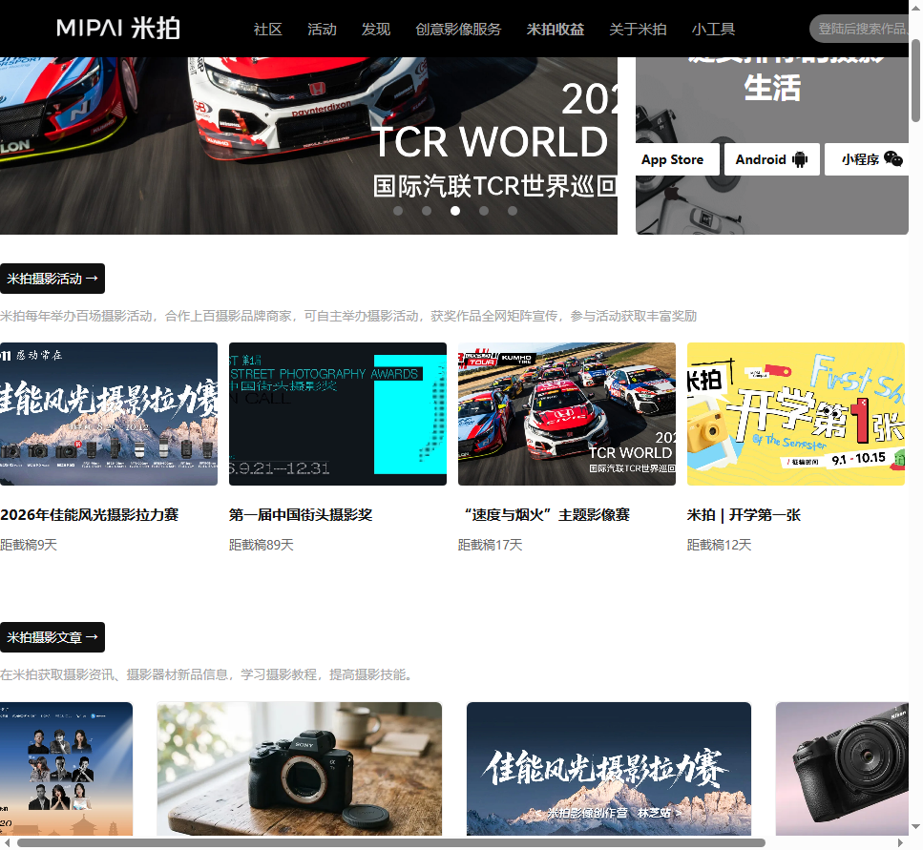Click the WeChat icon beside 小程序
This screenshot has height=850, width=923.
[893, 158]
